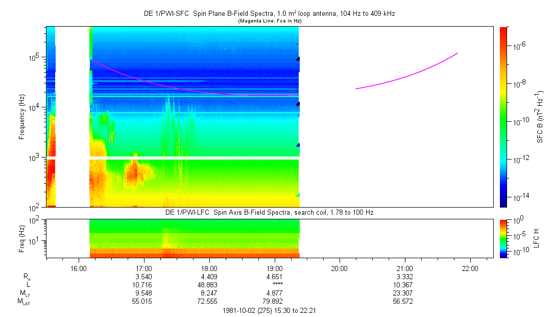Click the black triangle marker near 10^4 Hz

point(298,104)
